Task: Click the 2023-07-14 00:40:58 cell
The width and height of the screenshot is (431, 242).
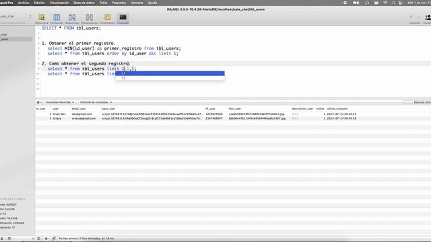Action: 341,118
